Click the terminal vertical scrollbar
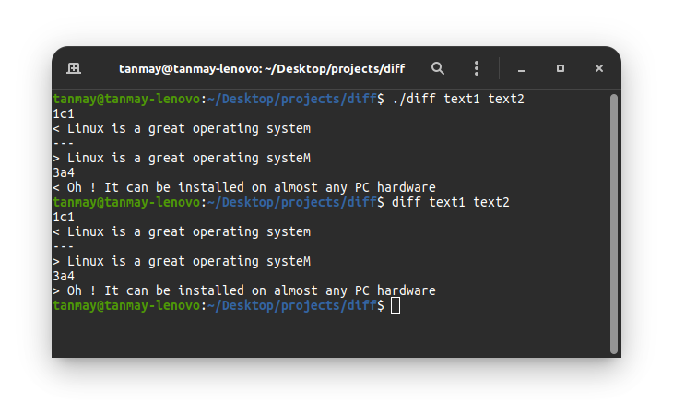 614,224
